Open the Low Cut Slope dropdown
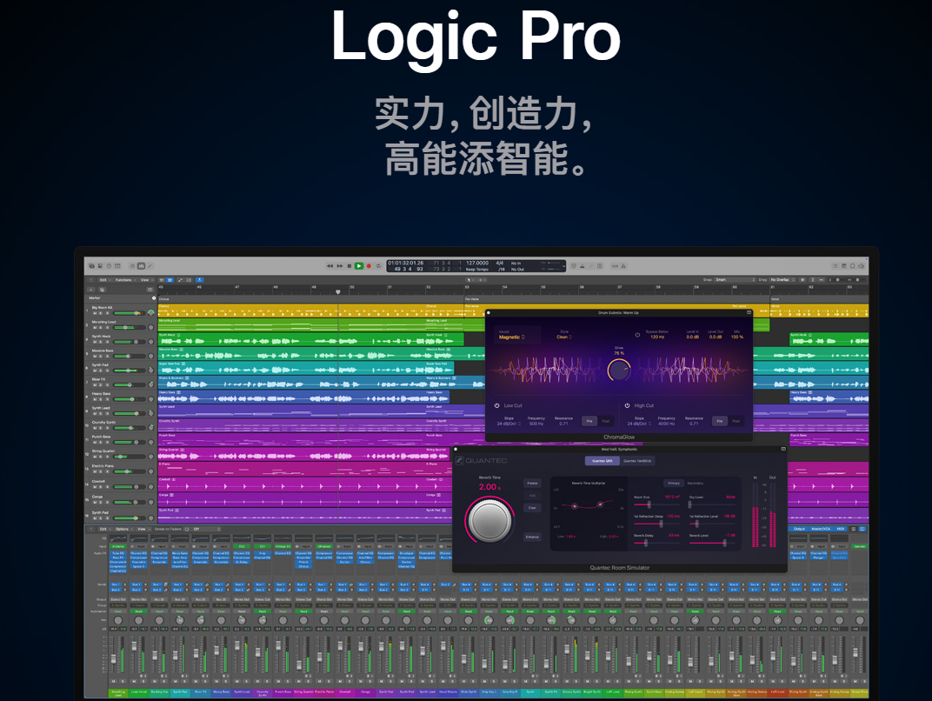 509,424
